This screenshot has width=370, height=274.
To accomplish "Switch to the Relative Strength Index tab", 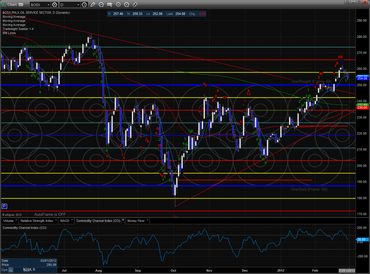I will pyautogui.click(x=37, y=221).
